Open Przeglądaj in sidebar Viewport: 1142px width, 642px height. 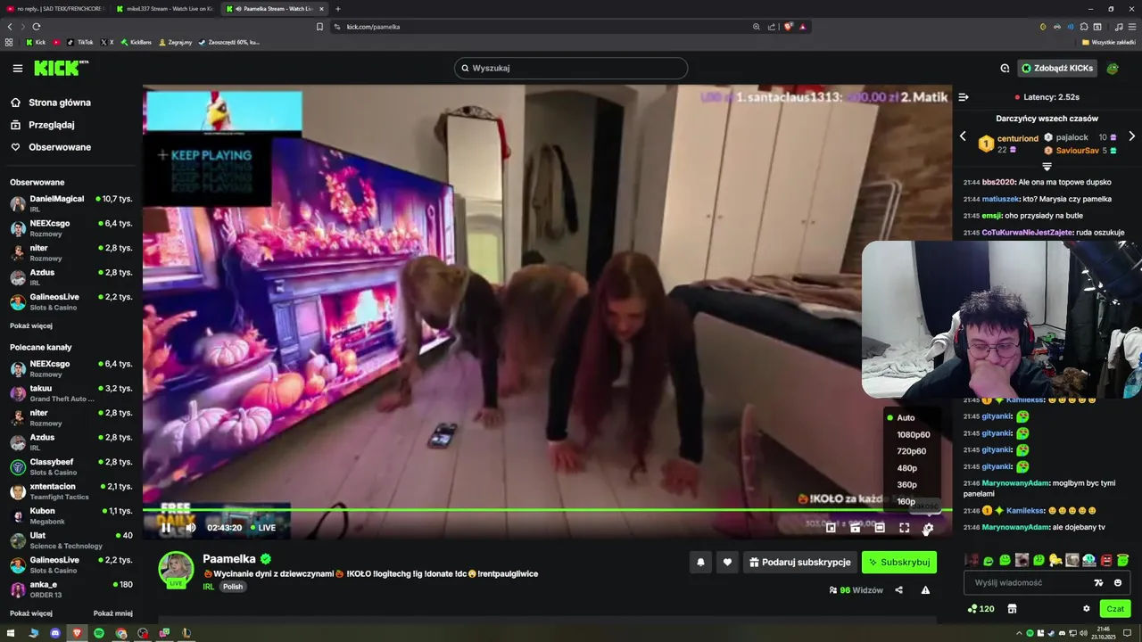click(x=43, y=125)
